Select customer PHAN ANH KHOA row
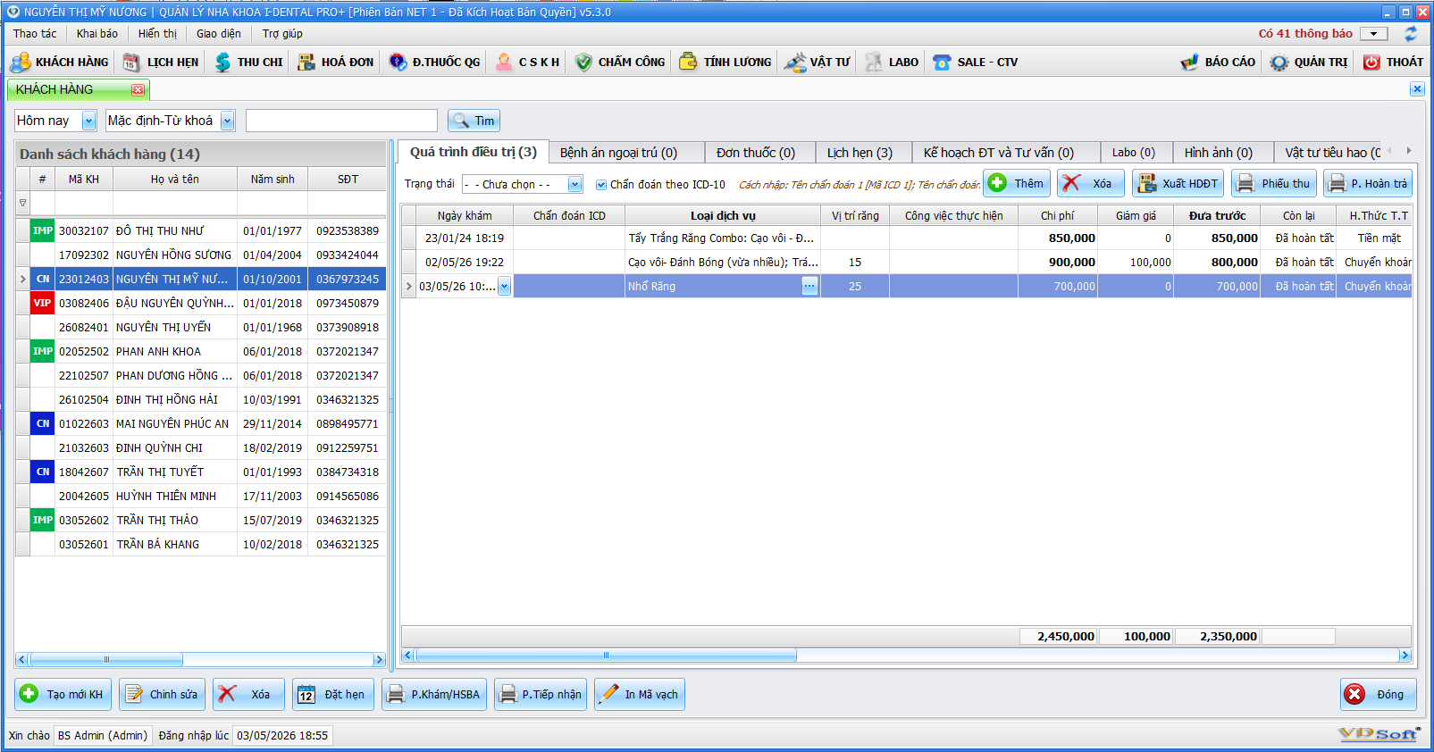1434x752 pixels. coord(201,351)
